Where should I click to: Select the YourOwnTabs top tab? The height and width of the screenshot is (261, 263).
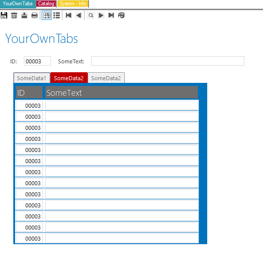(18, 4)
